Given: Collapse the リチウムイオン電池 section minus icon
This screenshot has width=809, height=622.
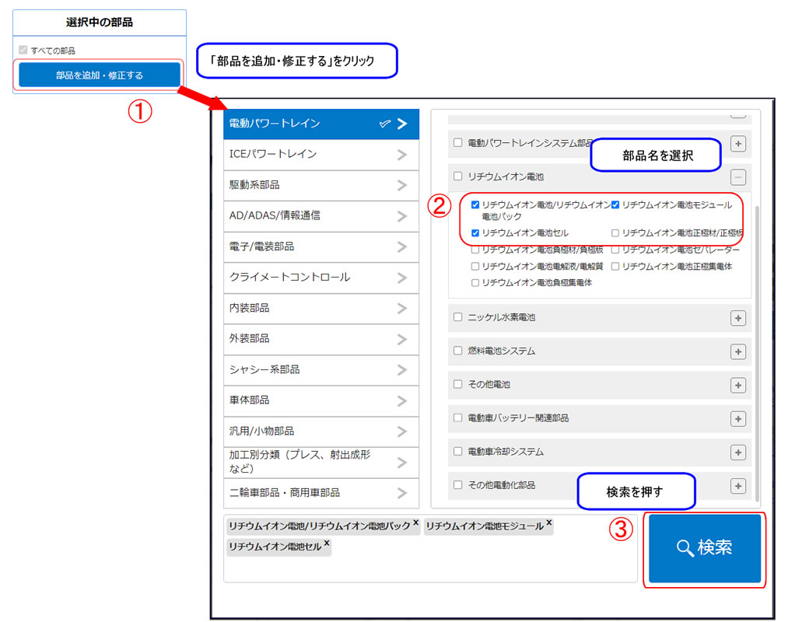Looking at the screenshot, I should click(738, 176).
